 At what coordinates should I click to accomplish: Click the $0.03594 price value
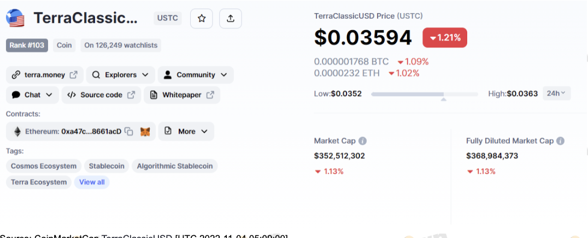[363, 38]
